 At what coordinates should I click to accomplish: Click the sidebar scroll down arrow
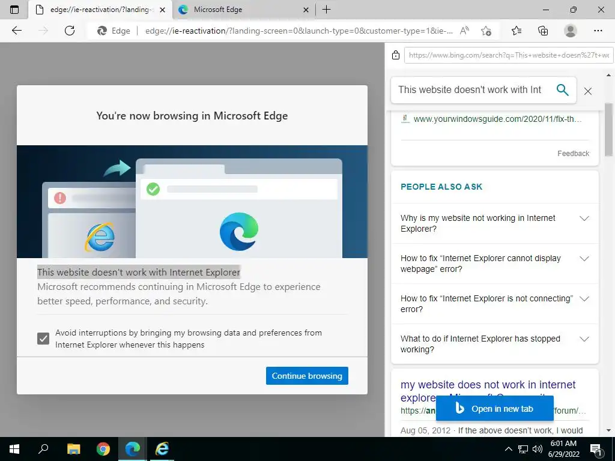(x=608, y=431)
